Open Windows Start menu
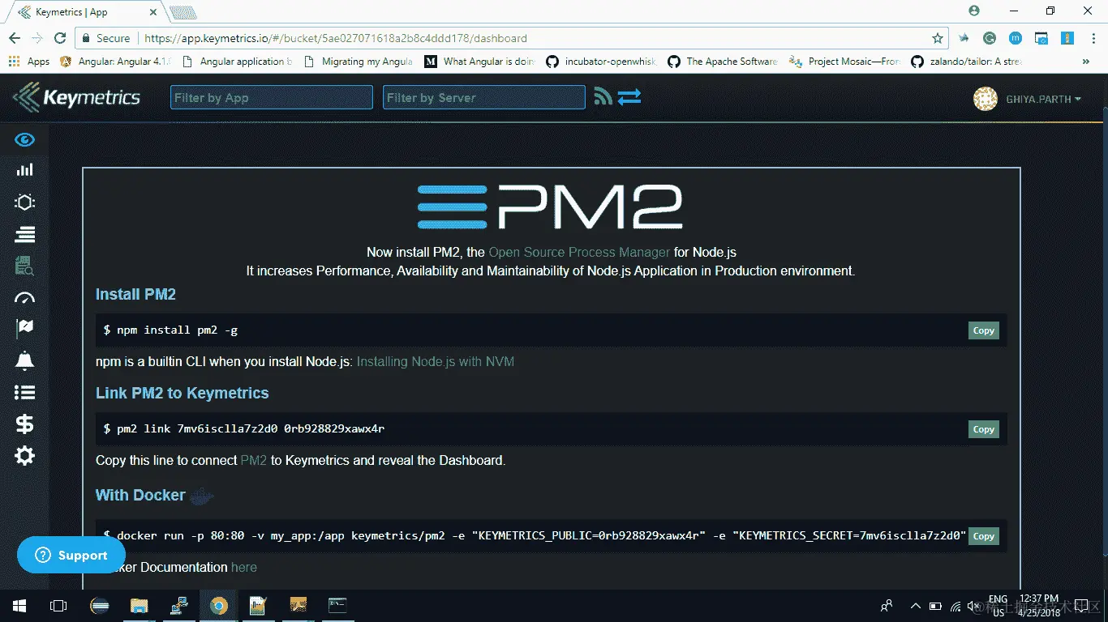Viewport: 1108px width, 622px height. 19,605
